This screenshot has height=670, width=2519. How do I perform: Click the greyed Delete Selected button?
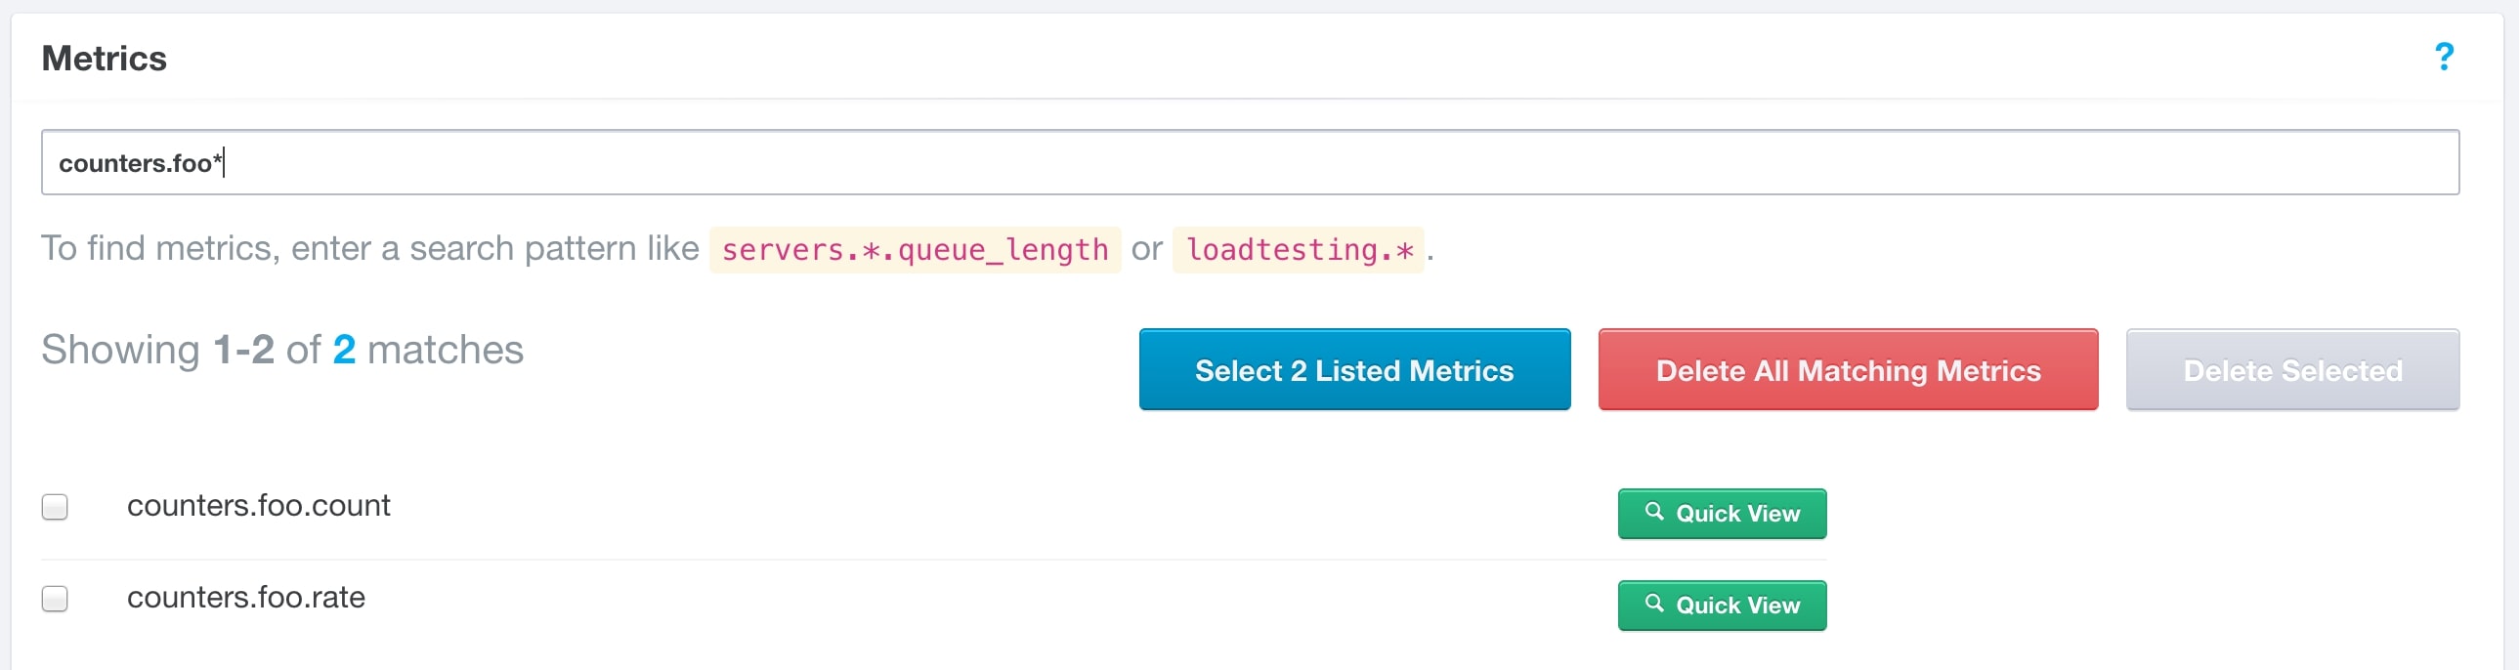click(x=2292, y=370)
